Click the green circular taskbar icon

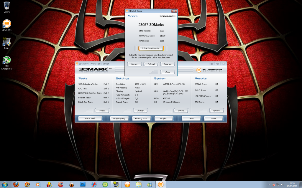coord(105,184)
